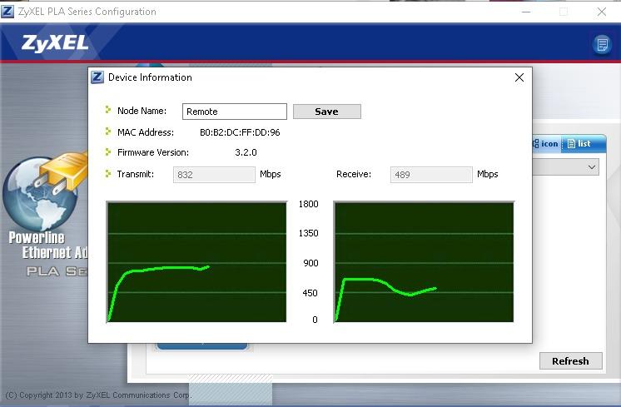Click the Save button next to Node Name
The image size is (621, 407).
coord(327,112)
